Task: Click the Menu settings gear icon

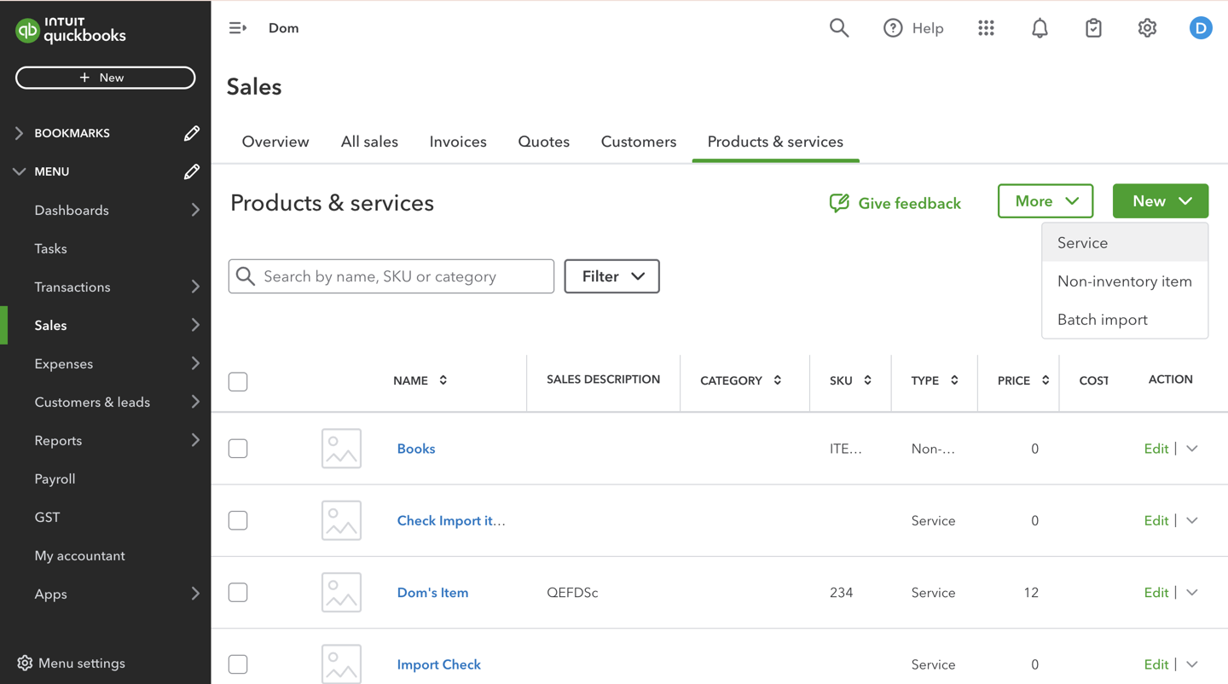Action: (25, 664)
